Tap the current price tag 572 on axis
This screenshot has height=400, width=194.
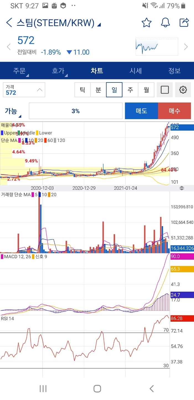tap(182, 127)
